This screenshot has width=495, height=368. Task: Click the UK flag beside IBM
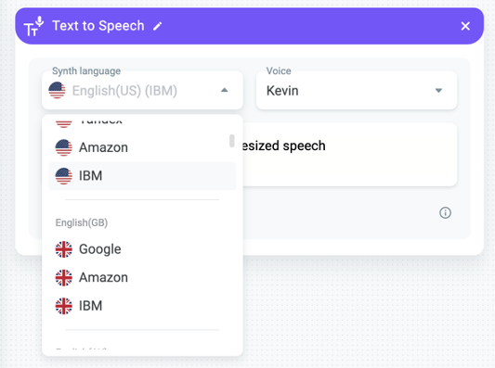coord(64,306)
